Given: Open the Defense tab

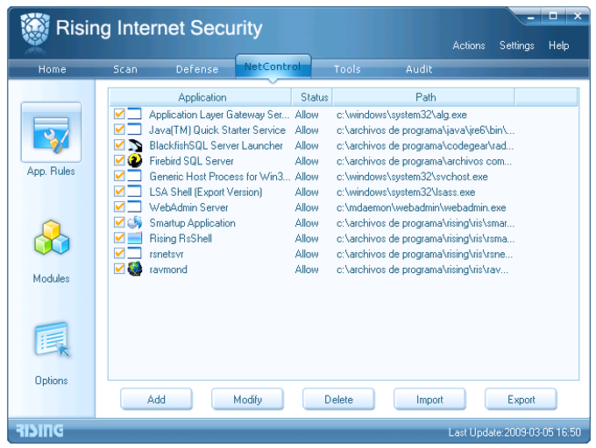Looking at the screenshot, I should pyautogui.click(x=197, y=69).
